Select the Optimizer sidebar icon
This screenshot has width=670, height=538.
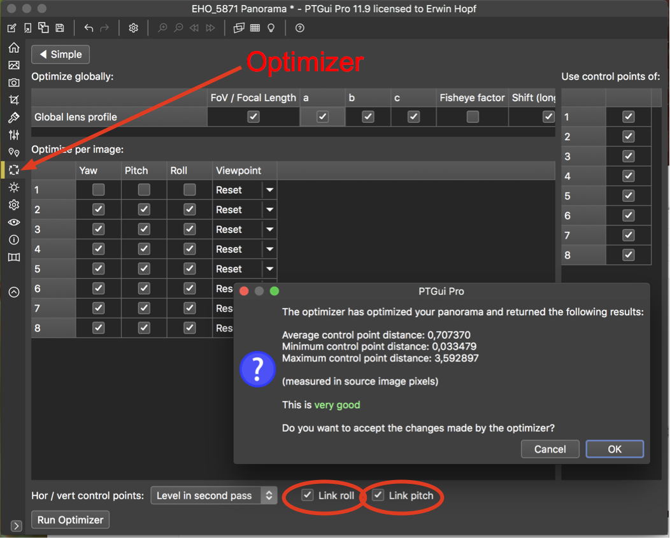[x=14, y=169]
